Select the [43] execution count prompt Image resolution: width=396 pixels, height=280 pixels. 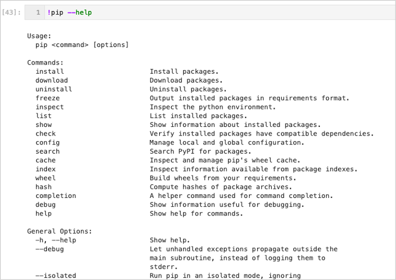(x=11, y=12)
